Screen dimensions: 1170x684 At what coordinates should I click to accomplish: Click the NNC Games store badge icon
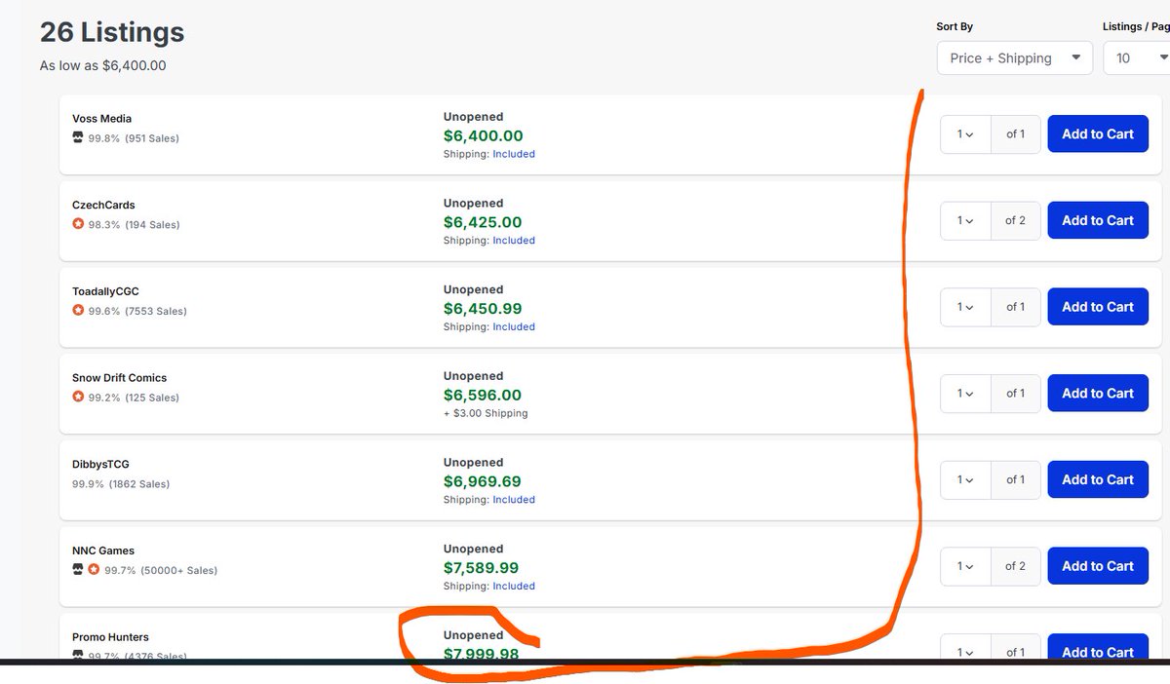tap(78, 569)
